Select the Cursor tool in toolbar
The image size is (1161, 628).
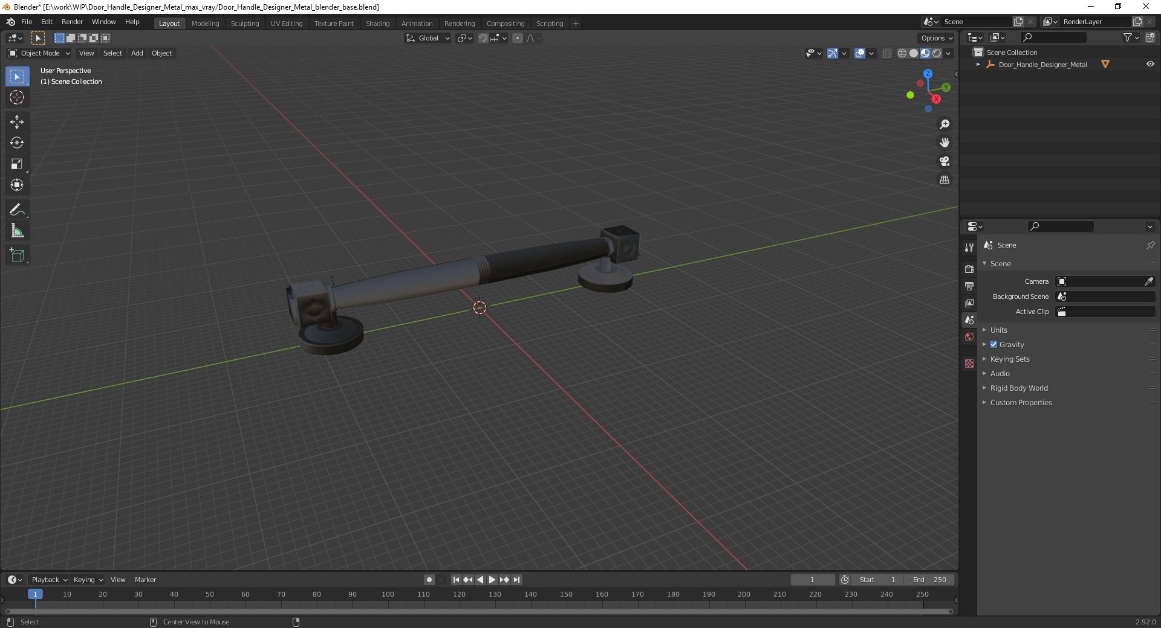point(17,97)
